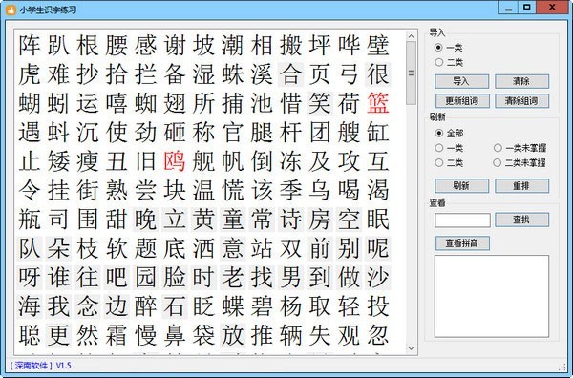Click the character 黄

coord(203,220)
